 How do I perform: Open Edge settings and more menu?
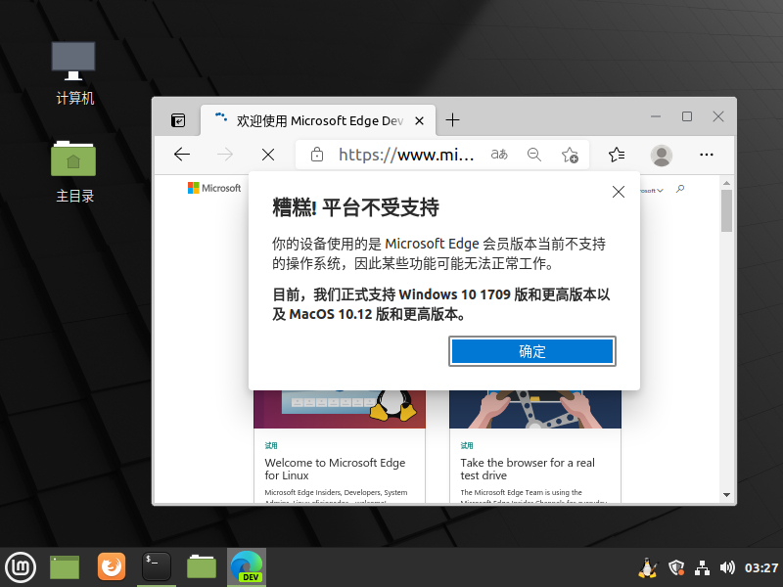click(x=706, y=155)
